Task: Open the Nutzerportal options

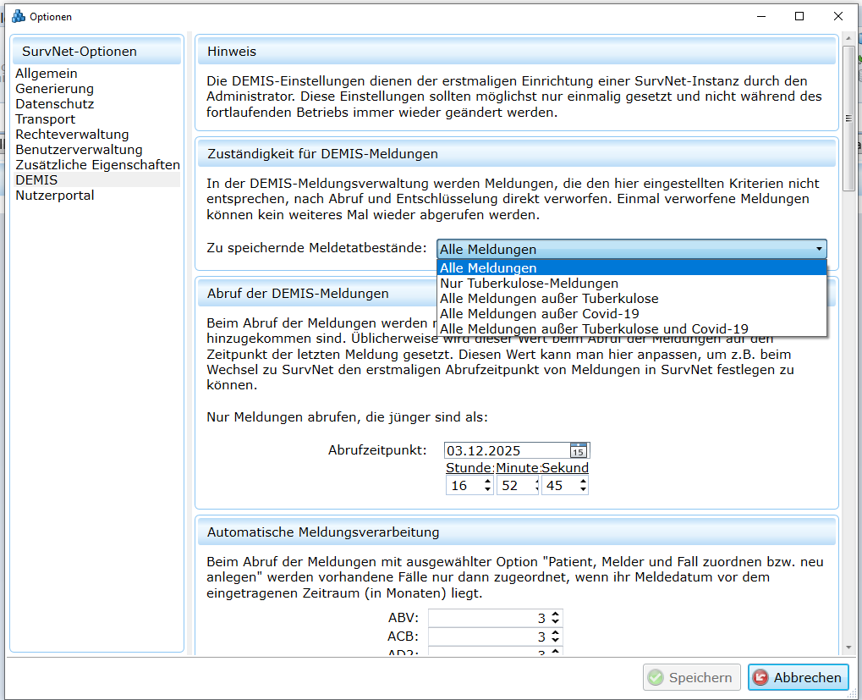Action: 55,196
